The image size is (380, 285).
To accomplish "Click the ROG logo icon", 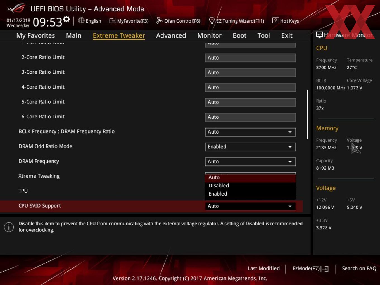I will coord(16,8).
